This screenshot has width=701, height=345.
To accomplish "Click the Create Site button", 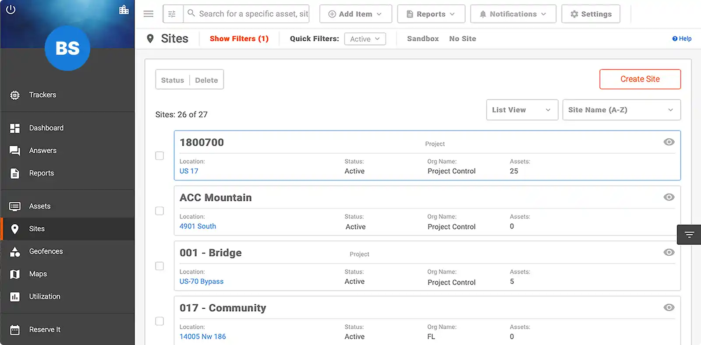I will [640, 79].
